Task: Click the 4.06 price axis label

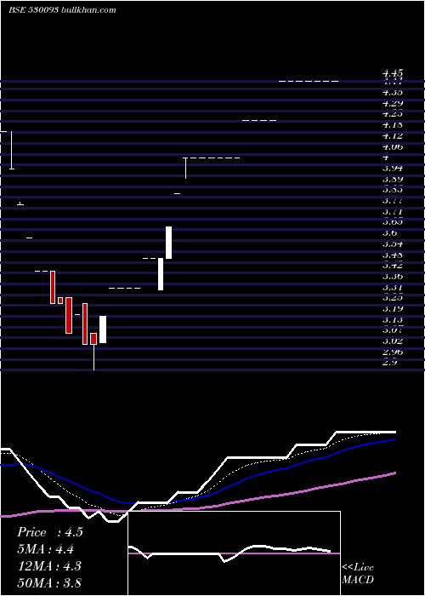Action: click(x=393, y=146)
